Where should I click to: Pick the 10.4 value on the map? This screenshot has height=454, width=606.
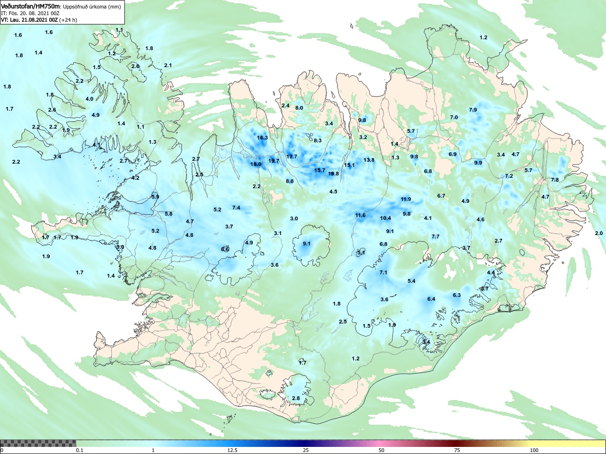385,218
